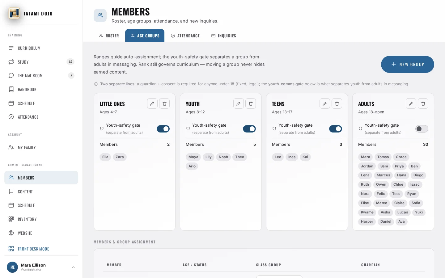Screen dimensions: 445x278
Task: Click the Mara Ellison ME avatar
Action: pyautogui.click(x=12, y=267)
